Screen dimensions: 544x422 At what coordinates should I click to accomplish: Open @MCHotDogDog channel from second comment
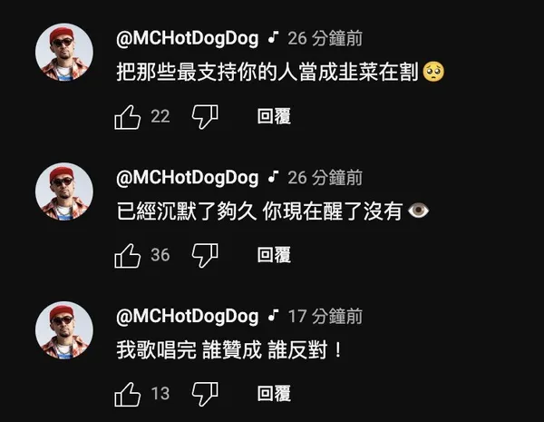point(188,178)
